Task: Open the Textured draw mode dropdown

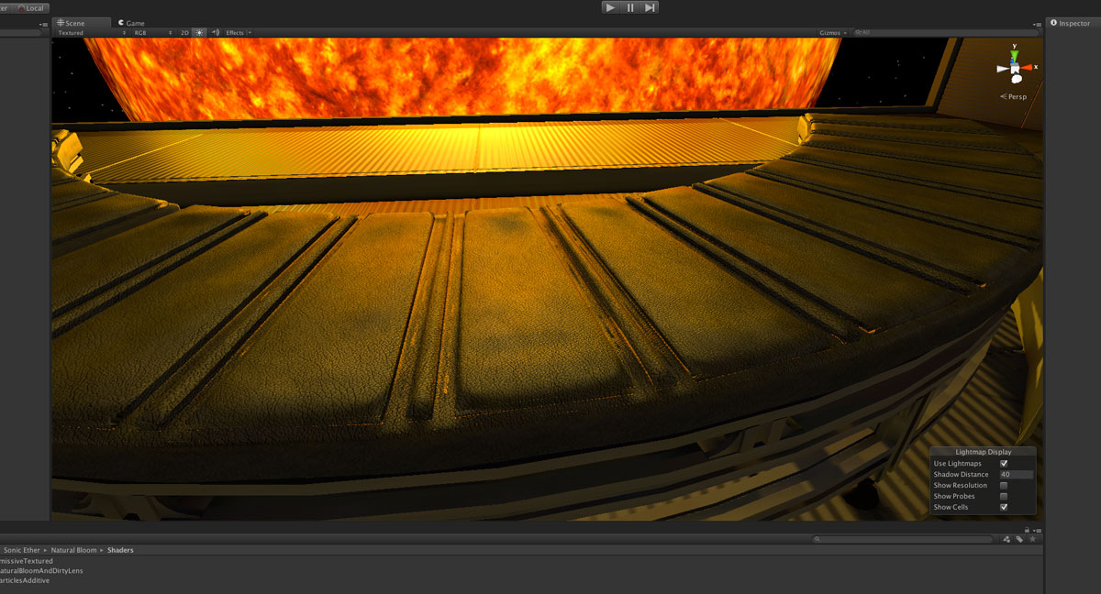Action: click(92, 32)
